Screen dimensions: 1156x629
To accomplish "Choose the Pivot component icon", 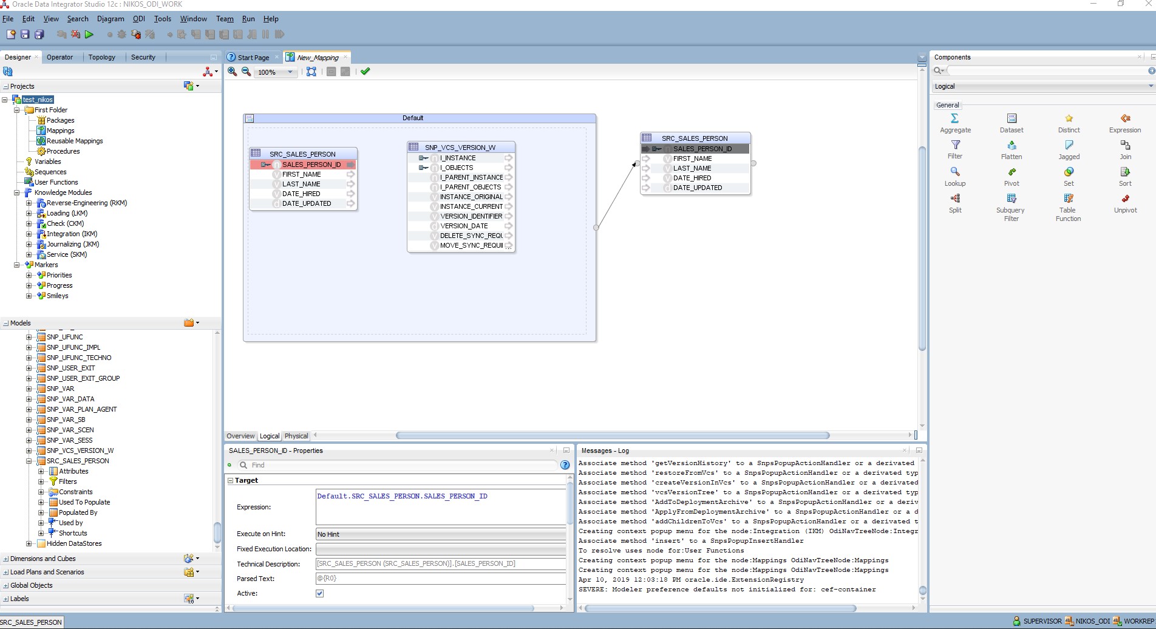I will click(x=1011, y=172).
